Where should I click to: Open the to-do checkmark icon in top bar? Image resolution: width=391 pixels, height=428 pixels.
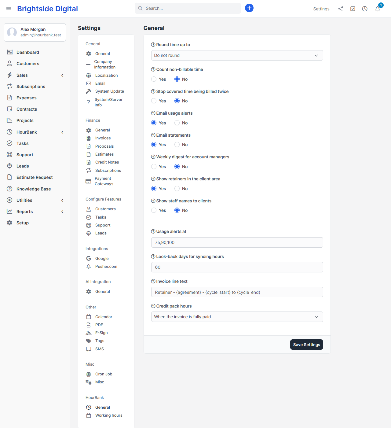coord(353,9)
